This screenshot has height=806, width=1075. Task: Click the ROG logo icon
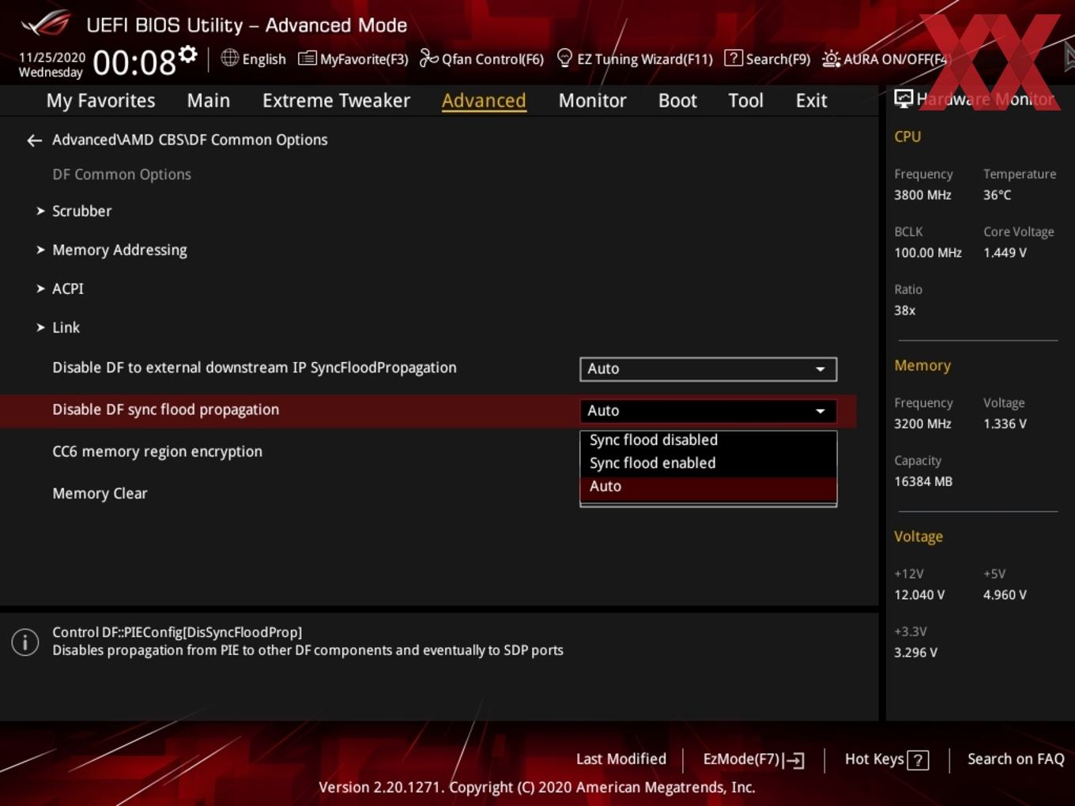(46, 23)
